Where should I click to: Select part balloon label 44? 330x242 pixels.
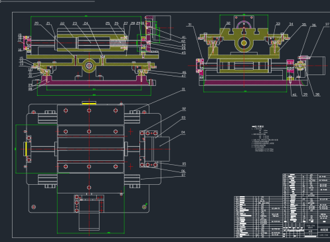click(183, 48)
